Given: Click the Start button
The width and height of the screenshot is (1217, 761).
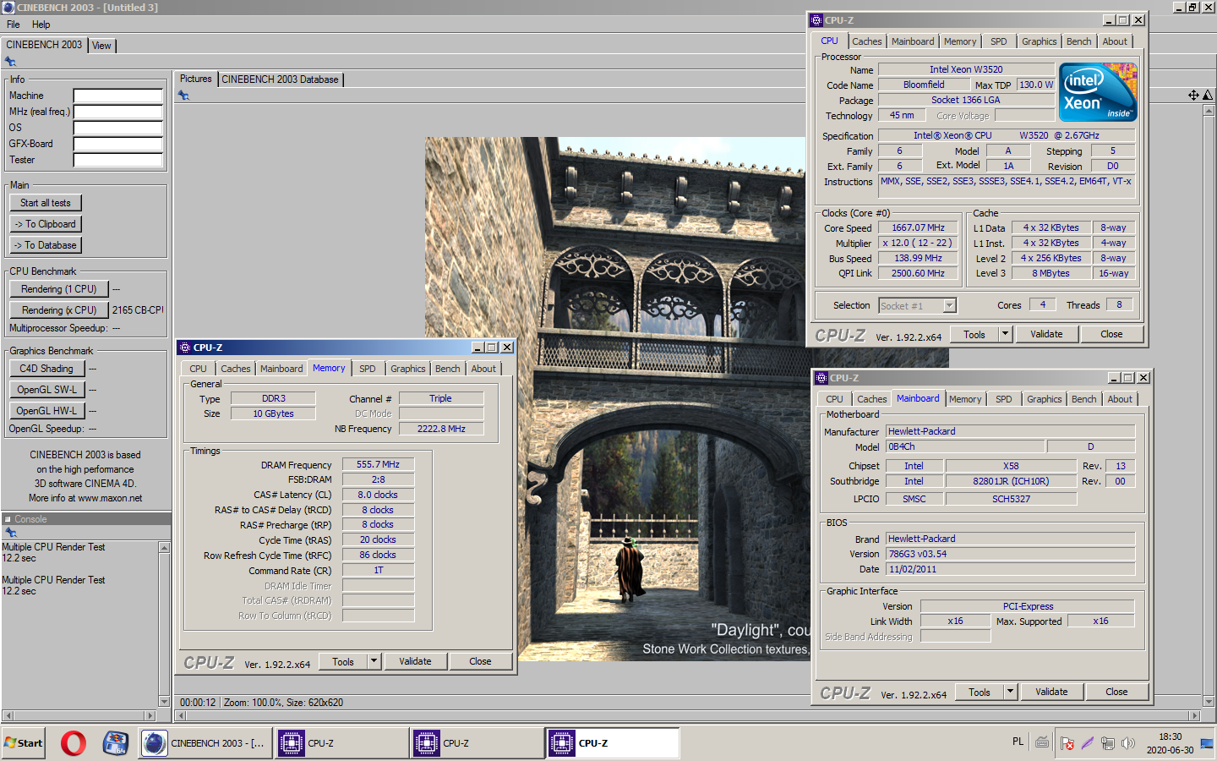Looking at the screenshot, I should tap(23, 743).
